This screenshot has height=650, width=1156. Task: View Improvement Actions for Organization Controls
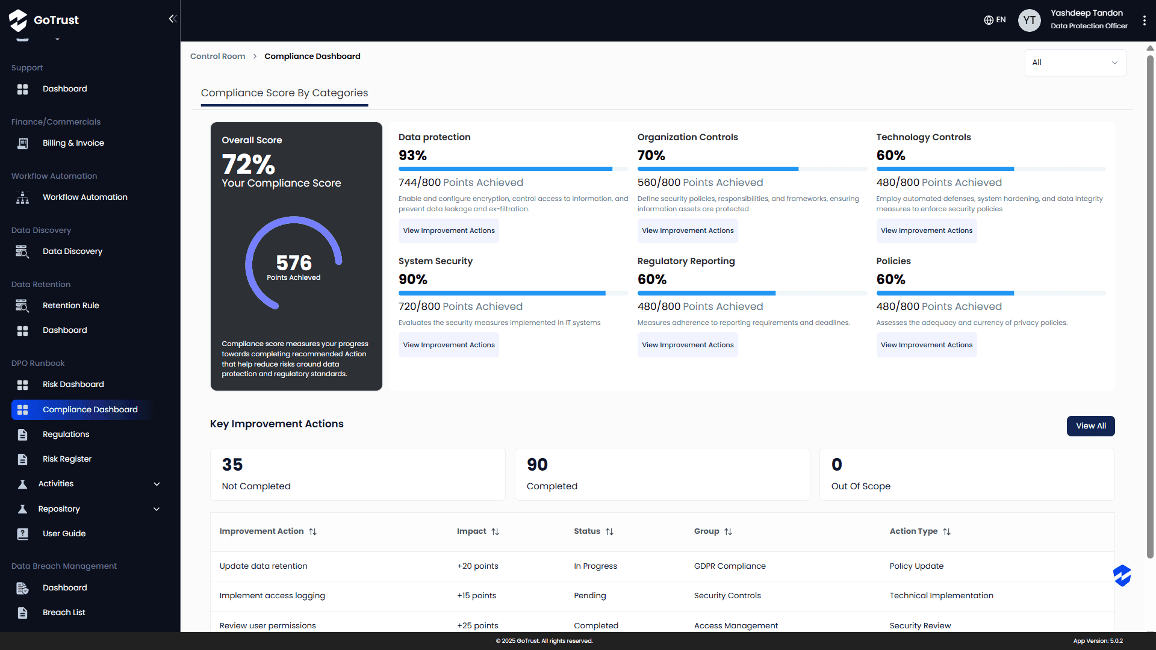(688, 231)
